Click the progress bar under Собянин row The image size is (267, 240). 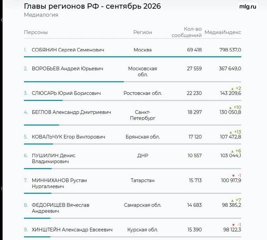[132, 57]
